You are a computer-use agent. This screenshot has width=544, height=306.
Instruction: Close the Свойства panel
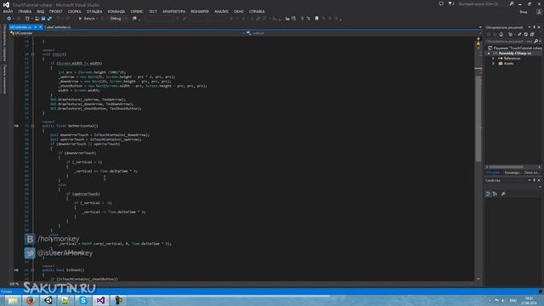coord(539,180)
